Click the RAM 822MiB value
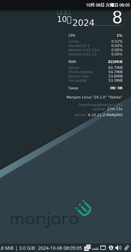 [115, 62]
